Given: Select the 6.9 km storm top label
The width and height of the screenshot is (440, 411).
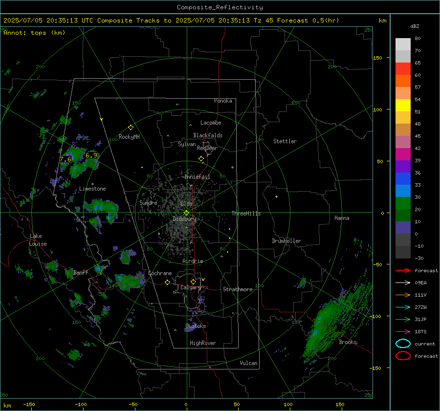Looking at the screenshot, I should (91, 155).
